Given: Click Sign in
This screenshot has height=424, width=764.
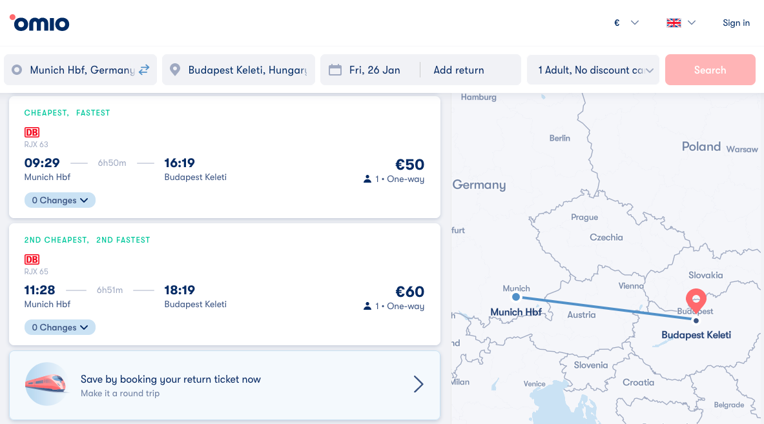Looking at the screenshot, I should 736,23.
